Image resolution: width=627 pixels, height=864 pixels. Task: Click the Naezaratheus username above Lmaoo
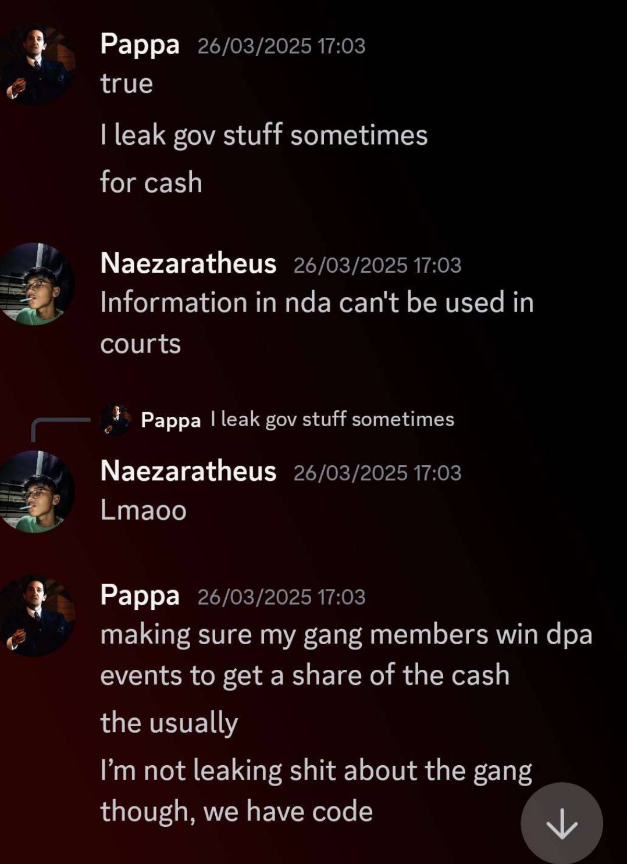click(x=188, y=471)
